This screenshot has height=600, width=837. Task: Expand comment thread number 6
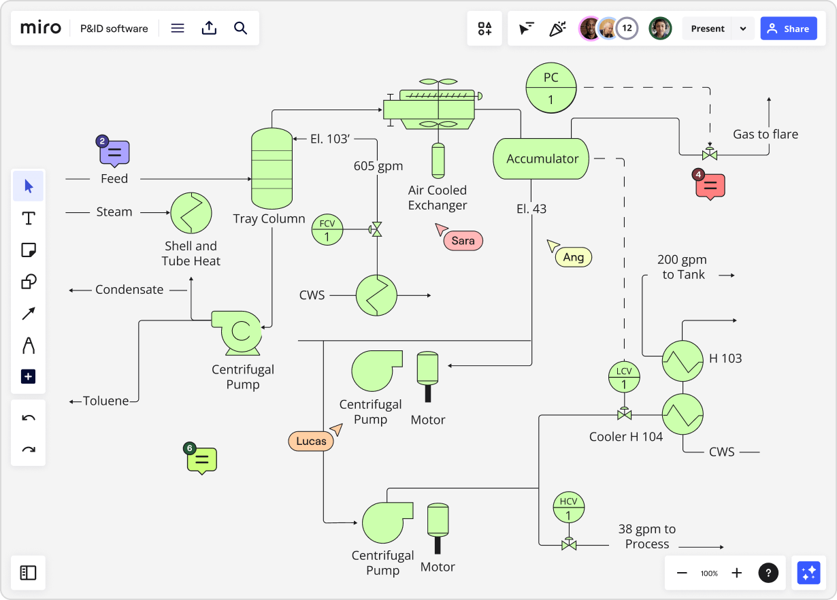[201, 459]
